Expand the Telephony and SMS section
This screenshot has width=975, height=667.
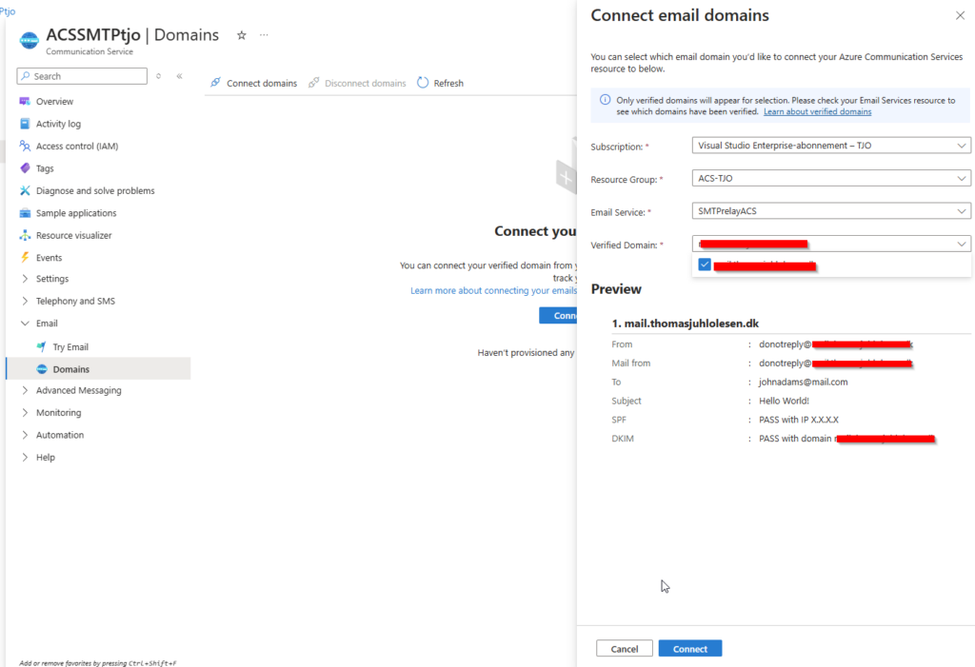coord(25,301)
